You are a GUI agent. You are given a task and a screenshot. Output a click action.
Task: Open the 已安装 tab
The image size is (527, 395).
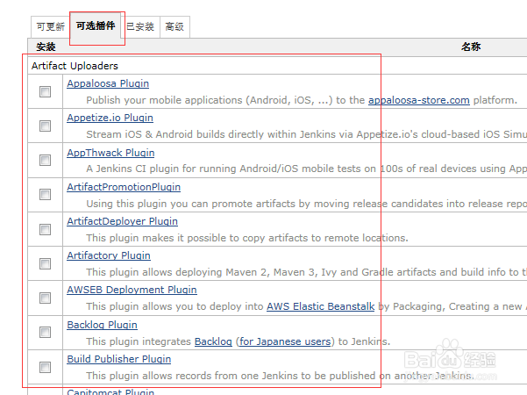pyautogui.click(x=140, y=26)
